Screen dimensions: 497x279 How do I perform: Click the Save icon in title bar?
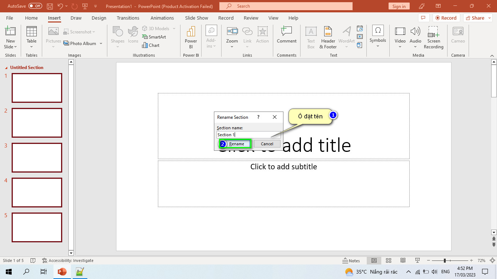pos(50,6)
